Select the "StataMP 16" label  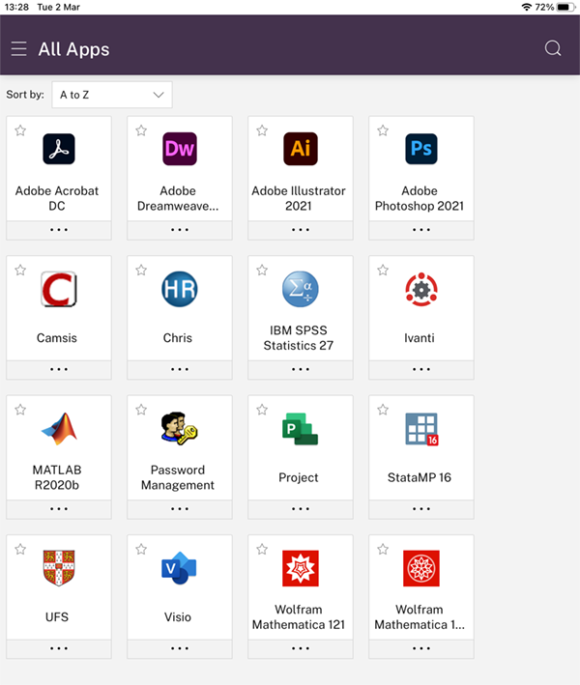tap(420, 477)
